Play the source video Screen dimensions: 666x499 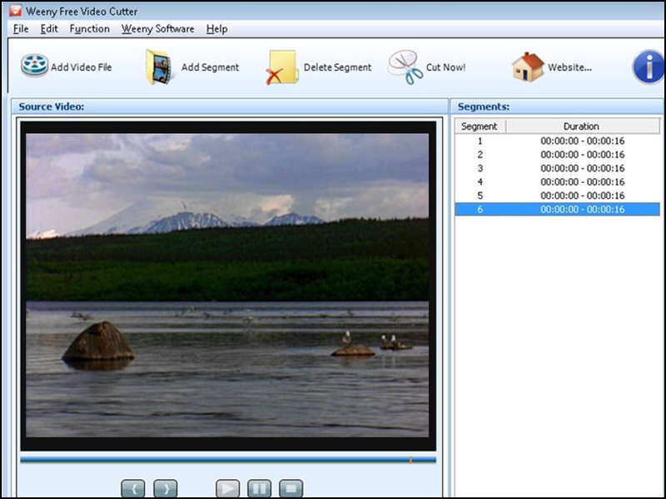coord(227,488)
